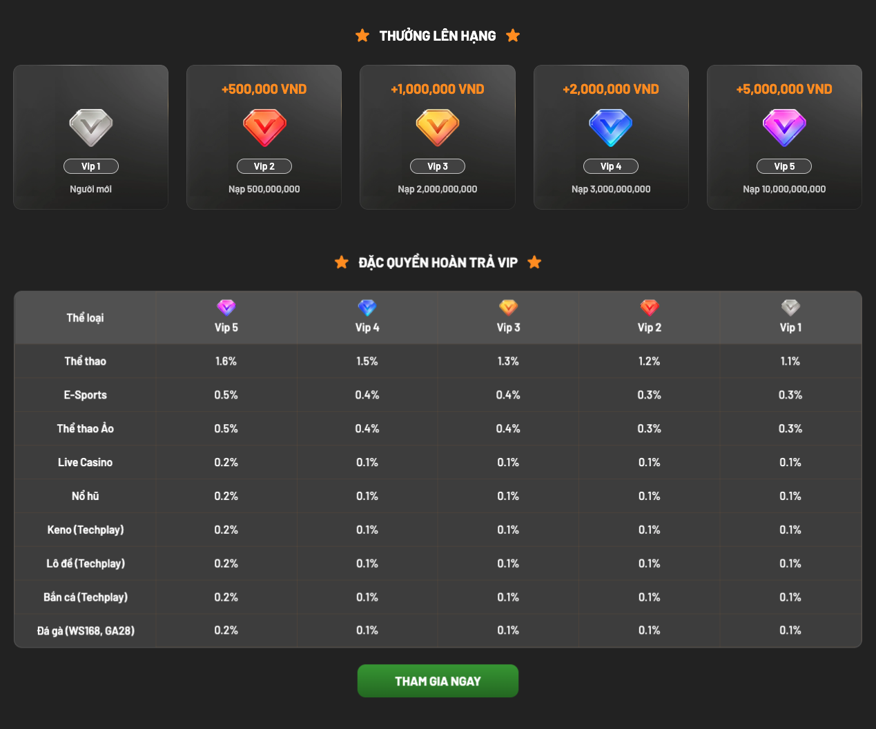Click the small blue Vip 4 gem in the table header

[x=367, y=308]
